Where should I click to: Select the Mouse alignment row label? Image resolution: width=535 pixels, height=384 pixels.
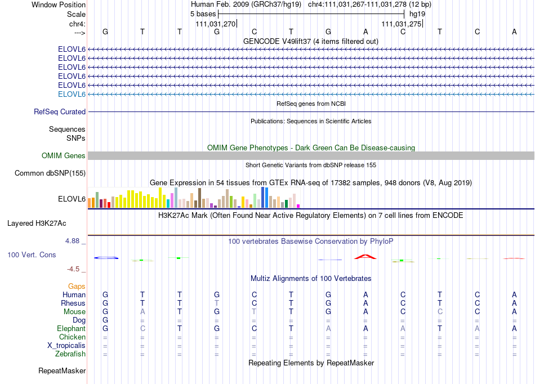coord(74,312)
